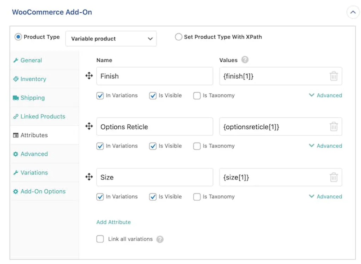Click the truck icon beside Shipping
The width and height of the screenshot is (361, 264).
tap(16, 98)
